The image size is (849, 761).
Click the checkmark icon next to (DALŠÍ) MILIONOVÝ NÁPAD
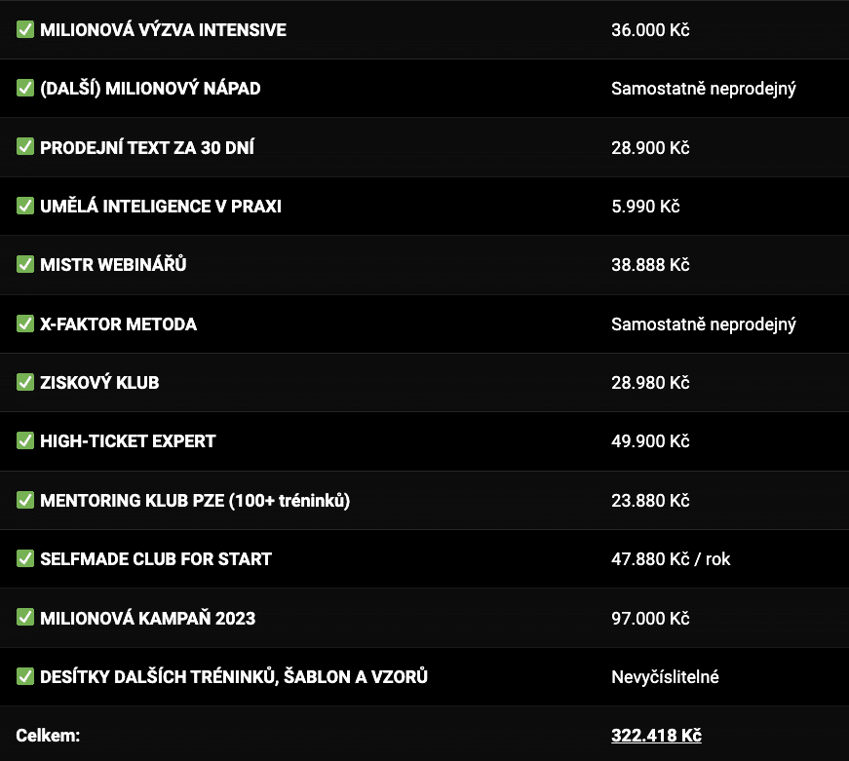point(25,88)
